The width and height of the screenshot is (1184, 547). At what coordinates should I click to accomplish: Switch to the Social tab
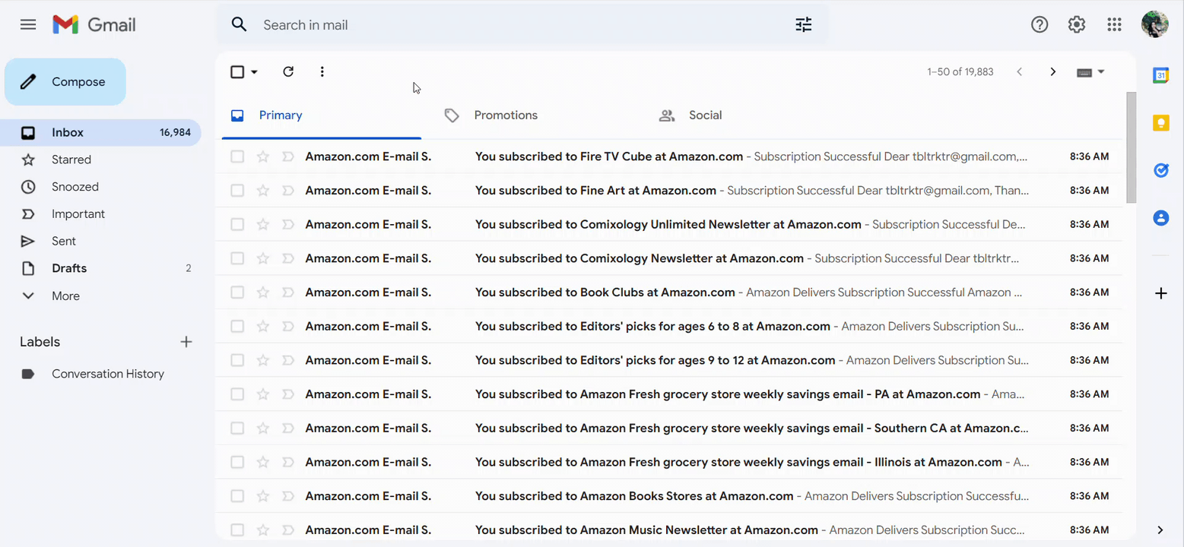click(x=704, y=115)
